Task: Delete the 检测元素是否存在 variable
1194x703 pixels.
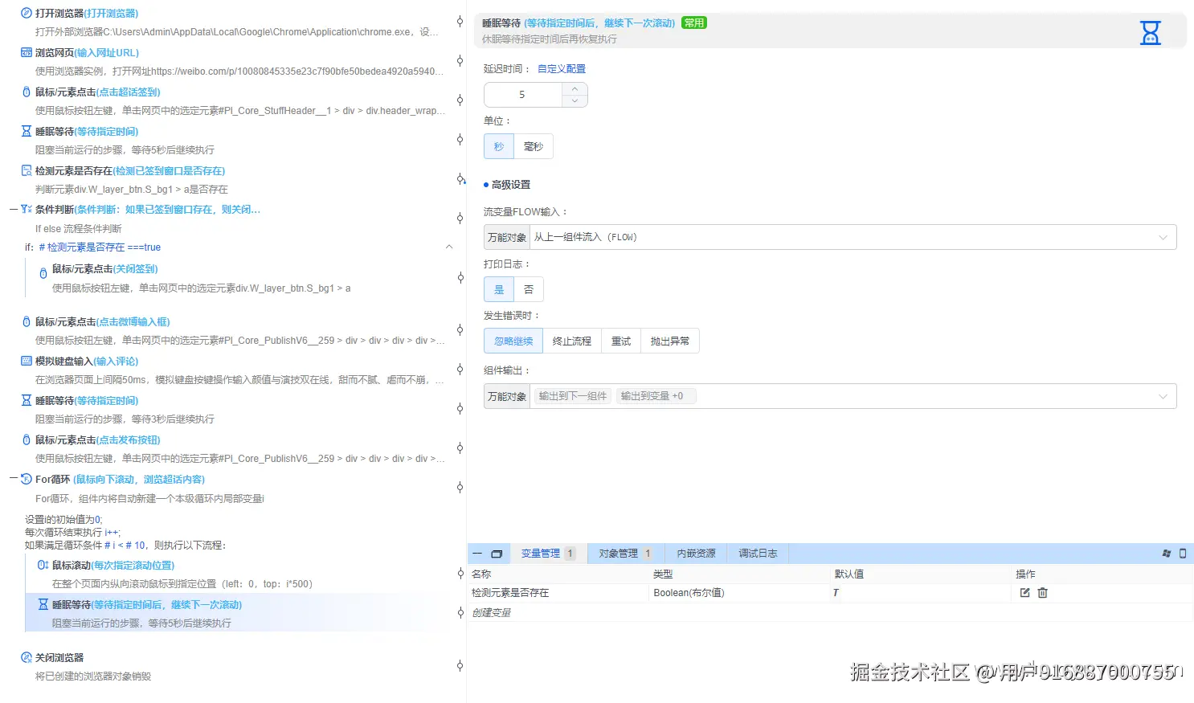Action: tap(1043, 593)
